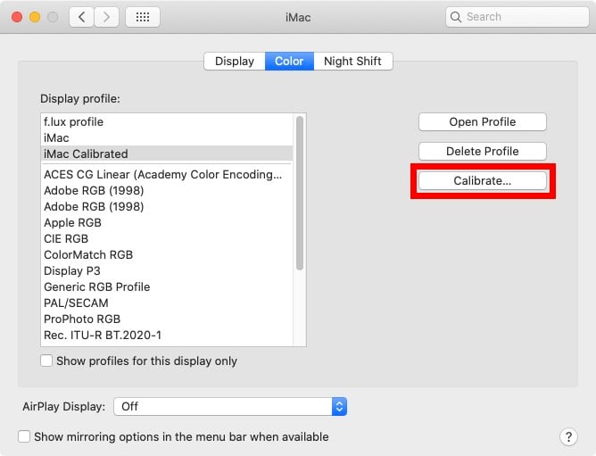Enable Show profiles for this display only
Viewport: 596px width, 456px height.
[46, 361]
